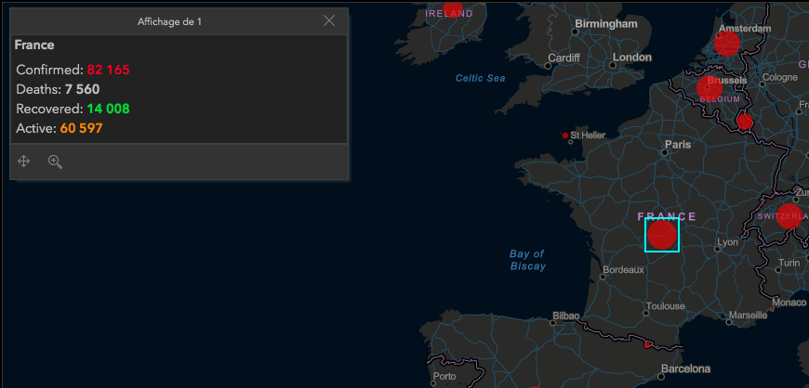Image resolution: width=809 pixels, height=388 pixels.
Task: Click the Paris city label on map
Action: pyautogui.click(x=678, y=145)
